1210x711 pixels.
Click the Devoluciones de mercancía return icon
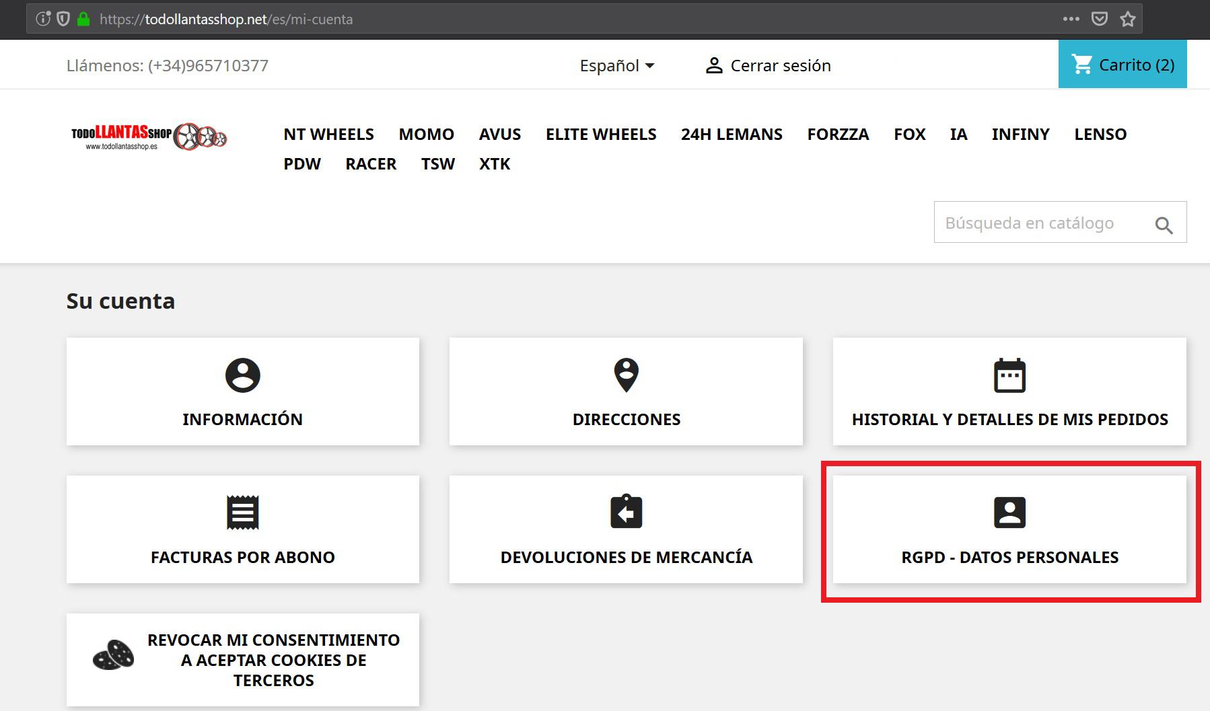point(626,513)
